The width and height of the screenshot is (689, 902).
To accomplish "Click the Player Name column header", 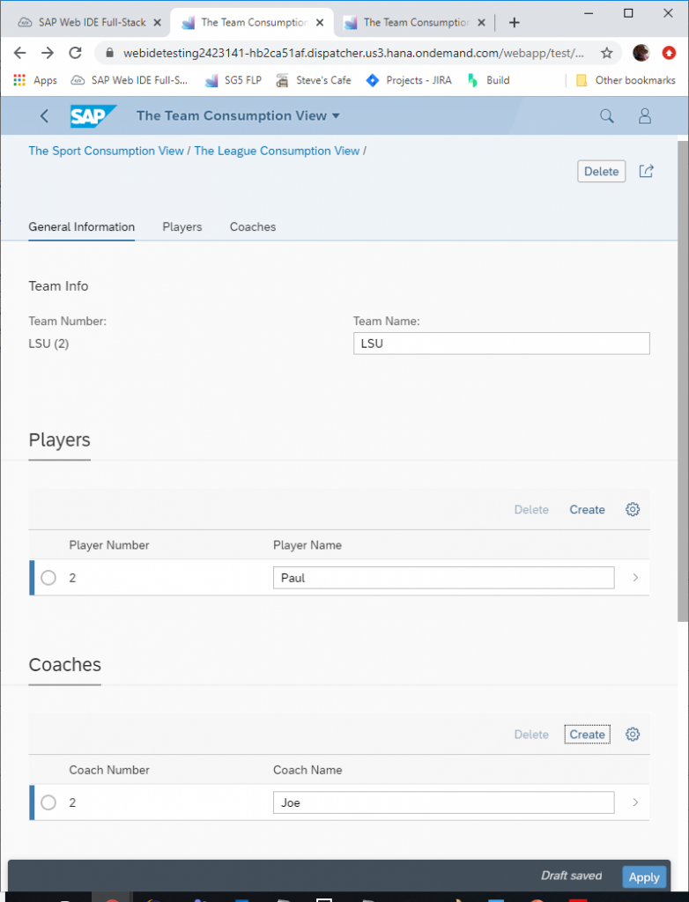I will pyautogui.click(x=307, y=544).
